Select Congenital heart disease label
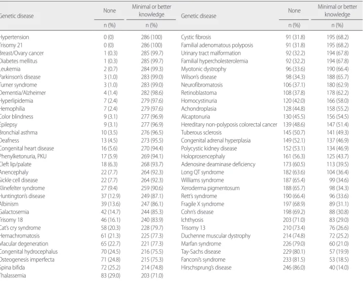 tap(27, 149)
